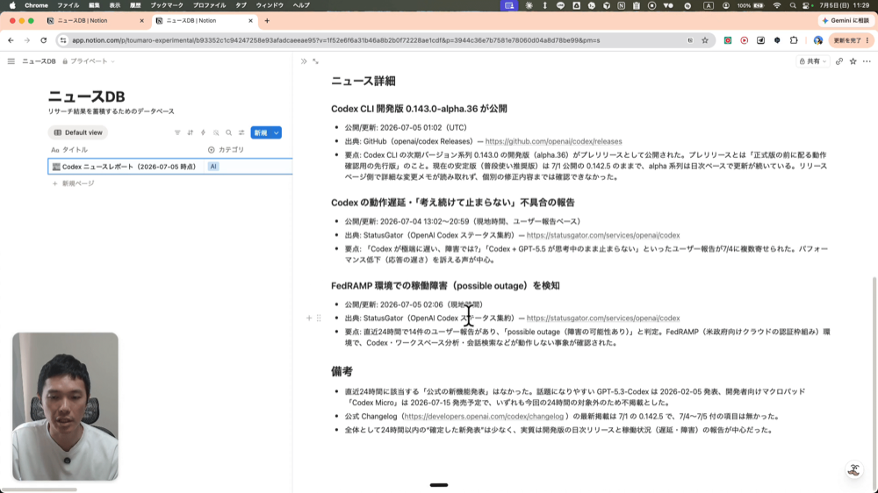
Task: Go back with Chrome back arrow
Action: click(x=11, y=40)
